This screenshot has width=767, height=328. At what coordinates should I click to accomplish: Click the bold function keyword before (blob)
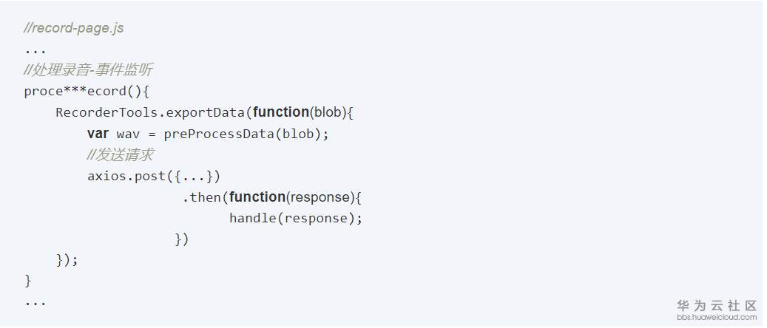(280, 112)
